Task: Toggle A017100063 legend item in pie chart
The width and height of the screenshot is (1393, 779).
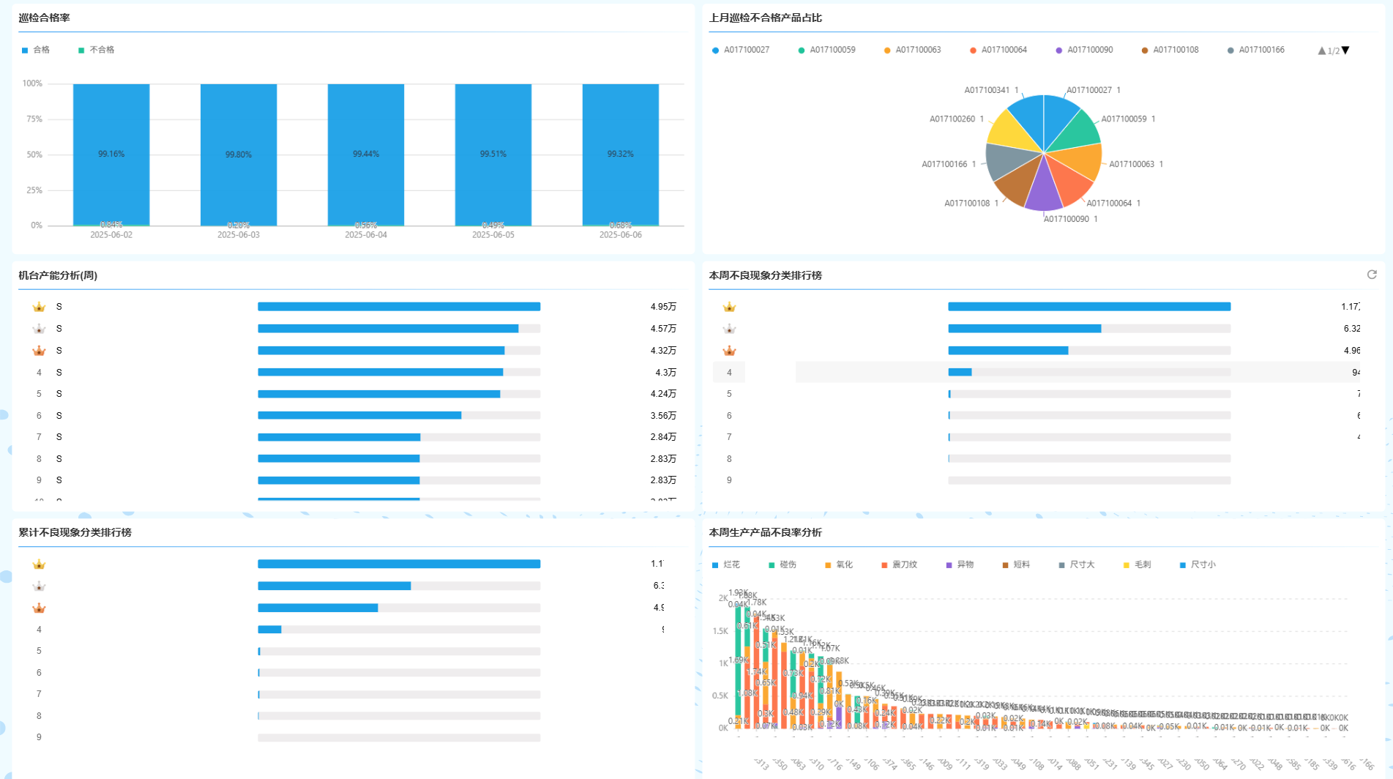Action: (912, 50)
